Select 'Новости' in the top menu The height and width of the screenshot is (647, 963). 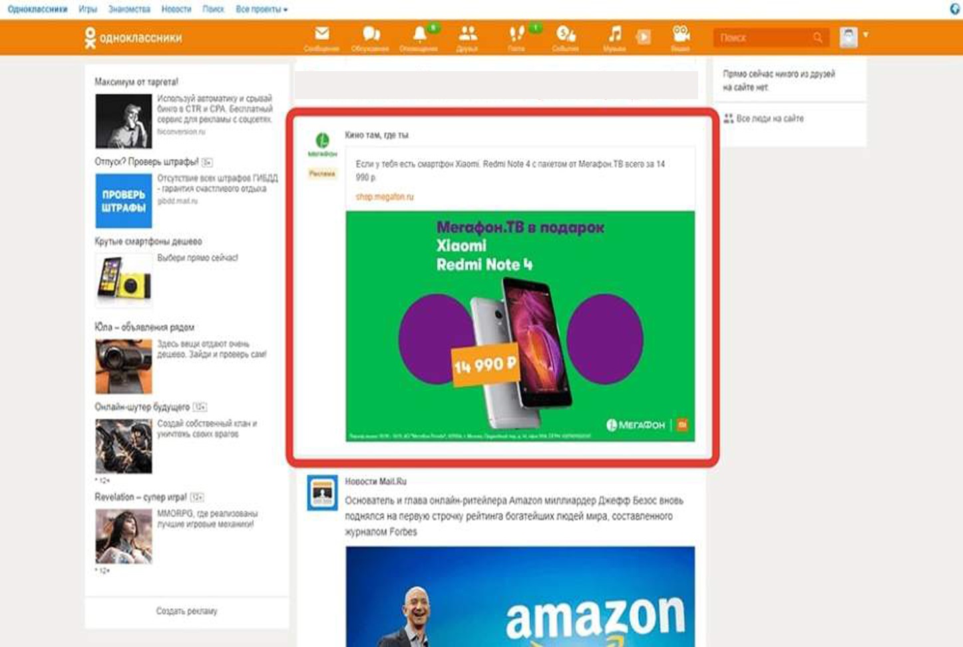[176, 9]
